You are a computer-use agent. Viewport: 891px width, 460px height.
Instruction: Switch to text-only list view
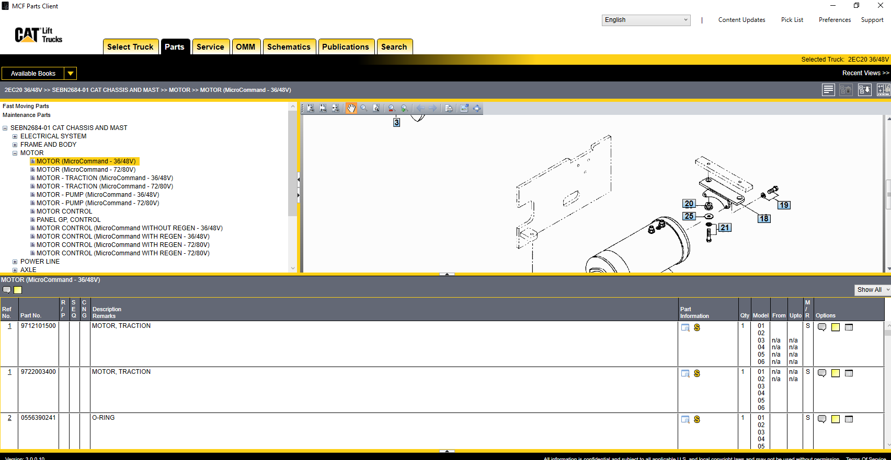(828, 90)
